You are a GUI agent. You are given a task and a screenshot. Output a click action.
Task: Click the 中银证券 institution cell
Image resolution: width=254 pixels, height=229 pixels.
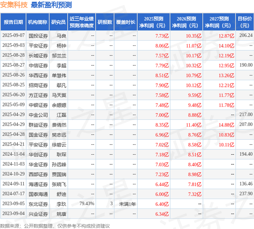click(38, 105)
